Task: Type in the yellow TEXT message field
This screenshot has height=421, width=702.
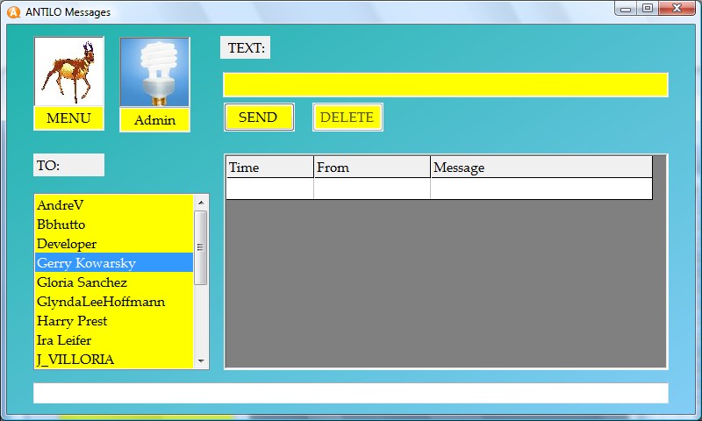Action: (445, 85)
